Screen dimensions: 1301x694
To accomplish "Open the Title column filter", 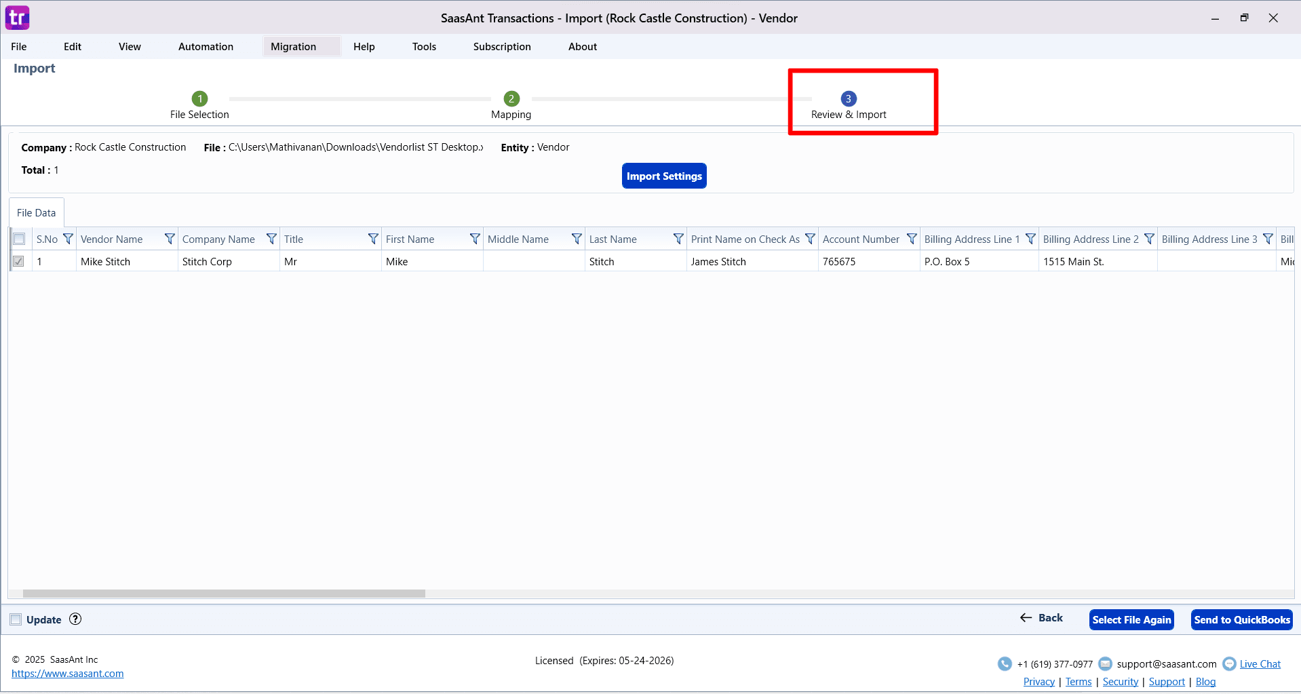I will tap(373, 239).
